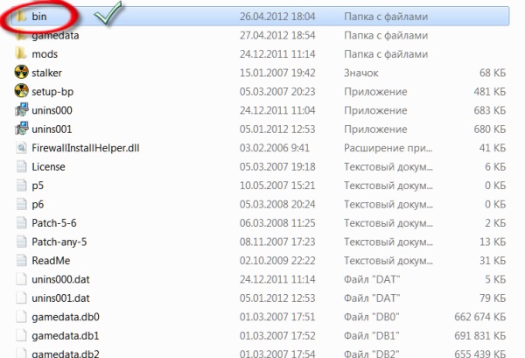Screen dimensions: 525x358
Task: Open the bin folder icon
Action: [22, 18]
